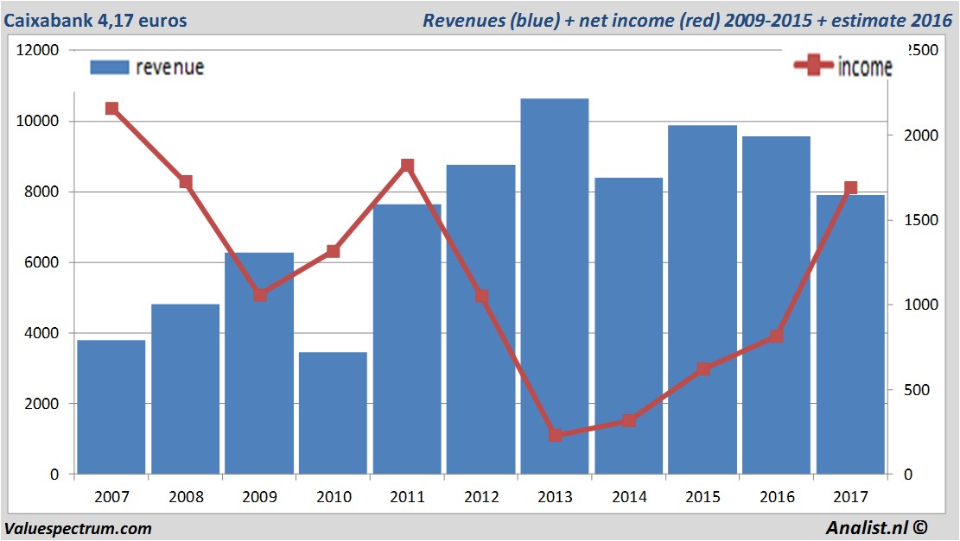This screenshot has height=541, width=960.
Task: Select the 2015 revenue bar
Action: tap(703, 299)
